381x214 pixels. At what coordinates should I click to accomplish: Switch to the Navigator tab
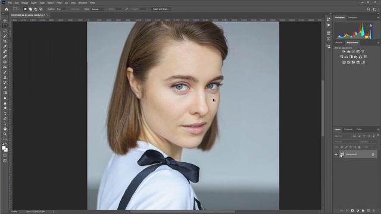[x=352, y=17]
